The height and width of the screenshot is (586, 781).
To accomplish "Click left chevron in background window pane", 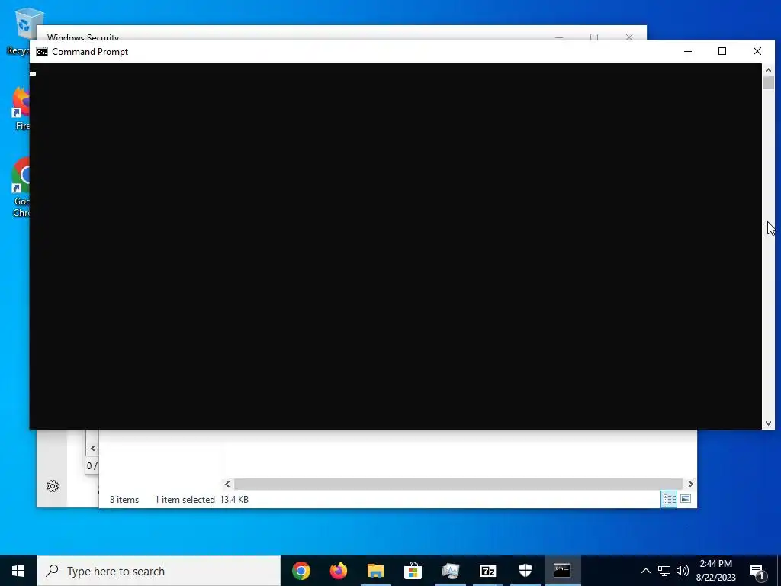I will (x=92, y=448).
